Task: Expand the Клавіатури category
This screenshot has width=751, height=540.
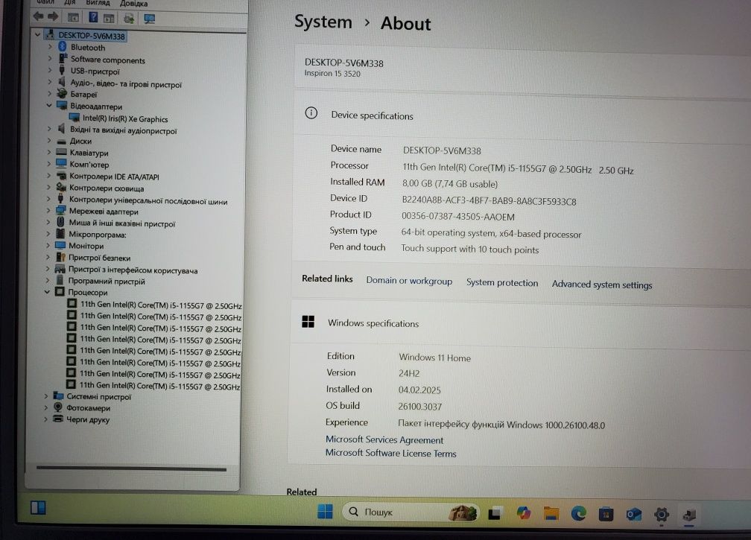Action: [49, 152]
